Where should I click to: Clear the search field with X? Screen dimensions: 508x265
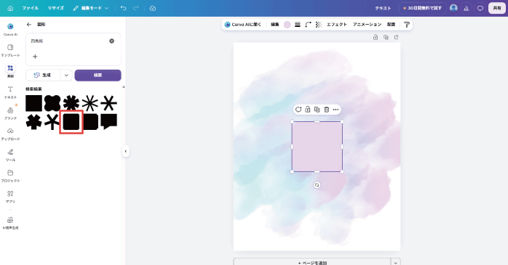tap(112, 41)
